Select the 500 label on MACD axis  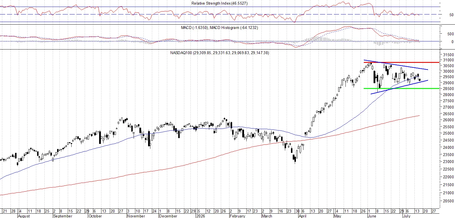[450, 34]
